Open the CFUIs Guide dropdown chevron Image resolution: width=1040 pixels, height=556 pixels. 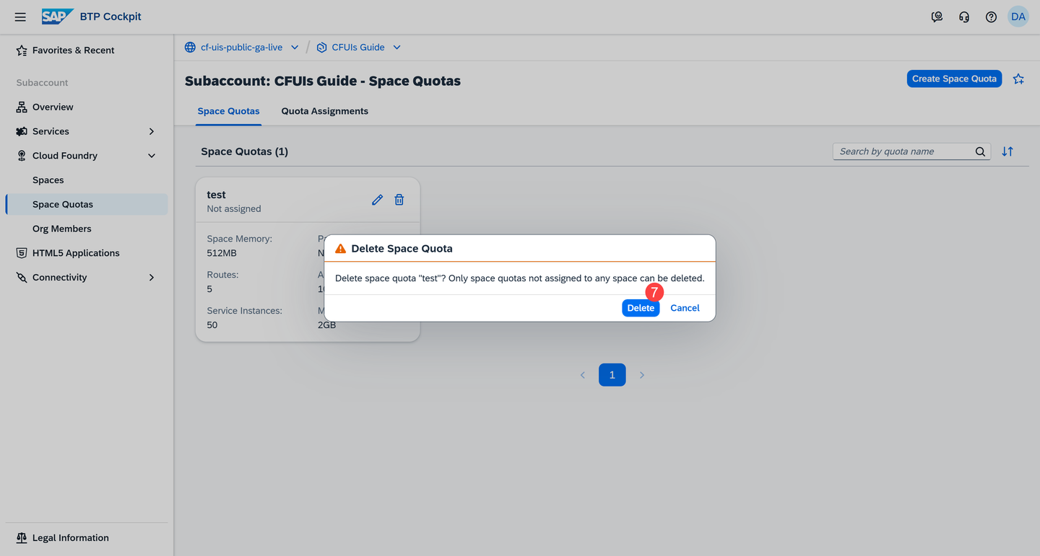[x=397, y=48]
